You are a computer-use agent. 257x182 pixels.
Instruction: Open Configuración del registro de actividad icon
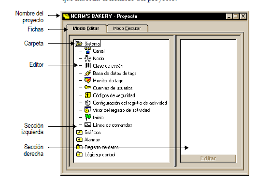pos(88,103)
